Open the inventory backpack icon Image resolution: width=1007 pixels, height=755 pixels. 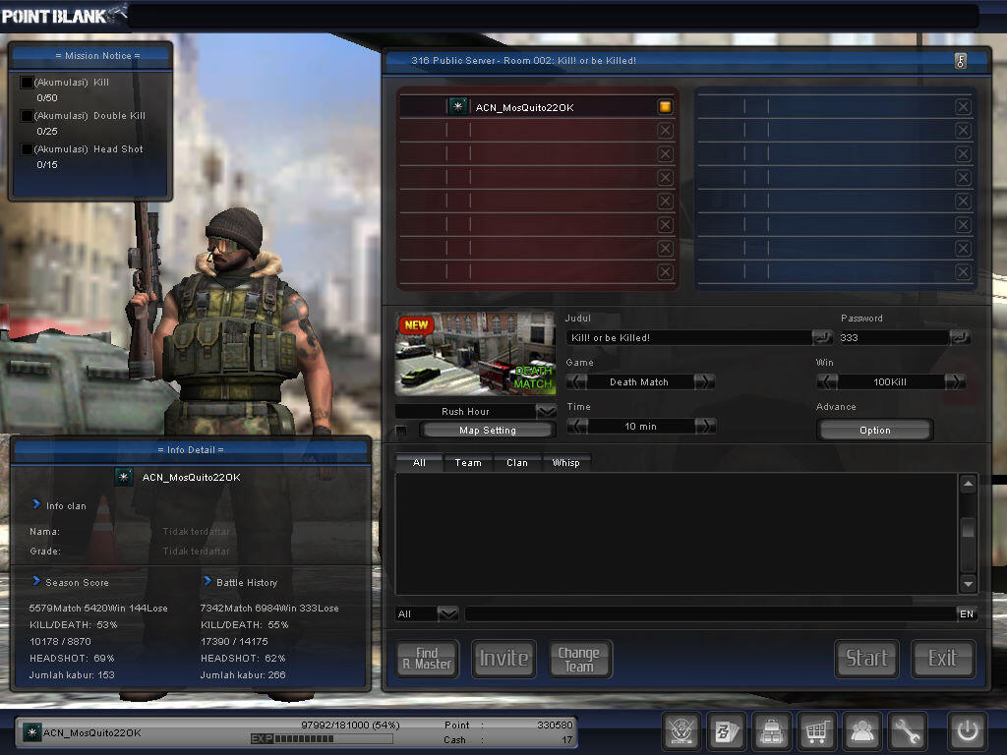pos(771,730)
